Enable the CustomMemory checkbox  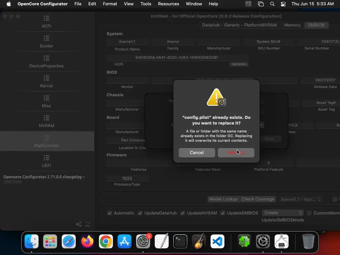click(x=309, y=213)
